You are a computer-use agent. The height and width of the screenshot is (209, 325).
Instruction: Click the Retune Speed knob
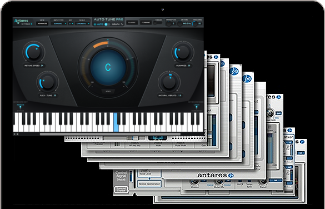tap(33, 52)
